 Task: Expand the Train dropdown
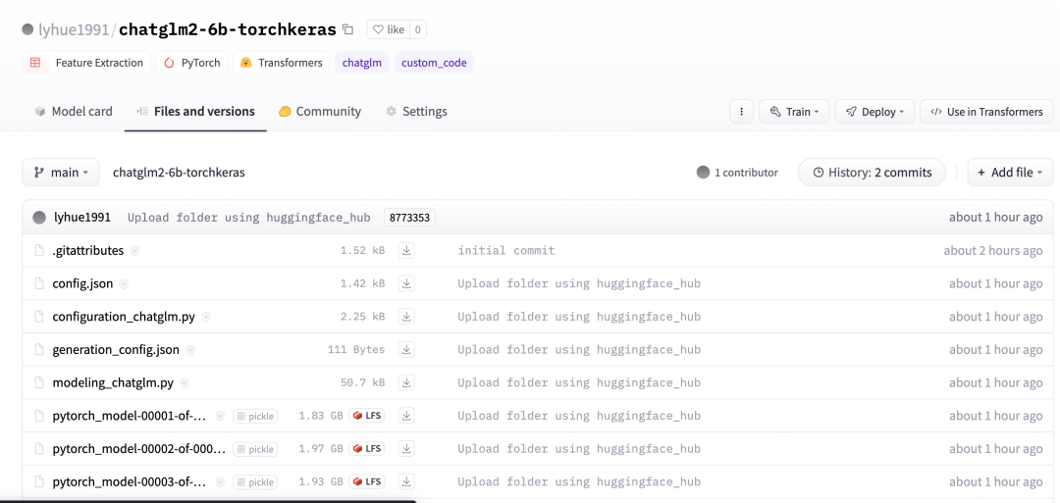(x=794, y=112)
